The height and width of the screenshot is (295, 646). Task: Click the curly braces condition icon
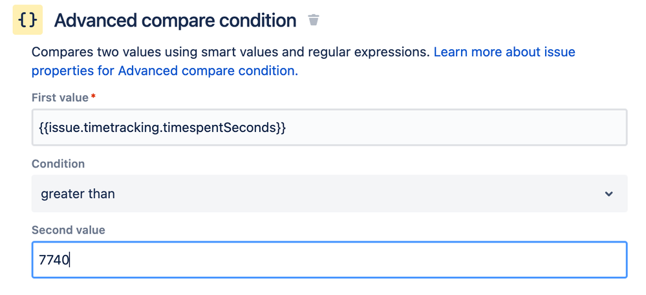(x=28, y=20)
